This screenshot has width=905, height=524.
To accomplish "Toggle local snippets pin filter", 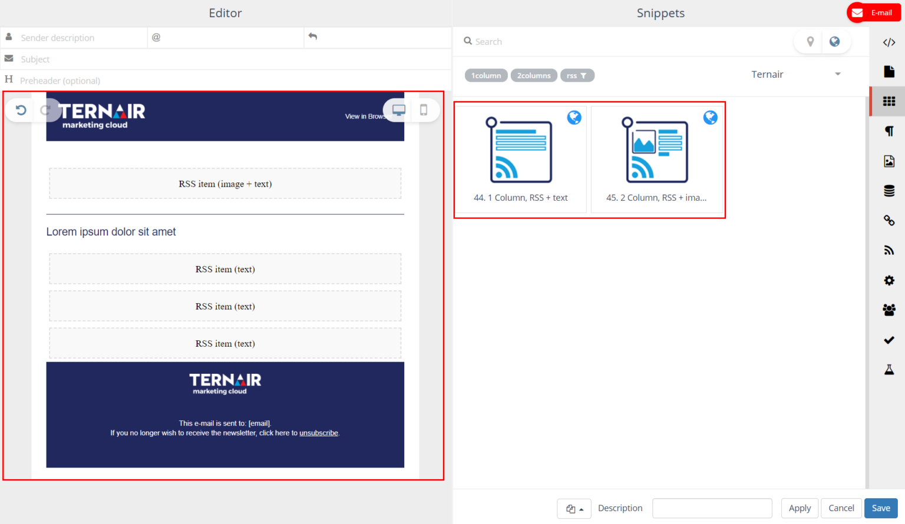I will click(810, 42).
